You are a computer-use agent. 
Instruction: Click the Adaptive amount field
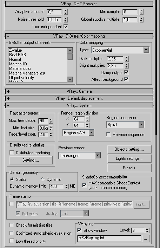tap(54, 12)
